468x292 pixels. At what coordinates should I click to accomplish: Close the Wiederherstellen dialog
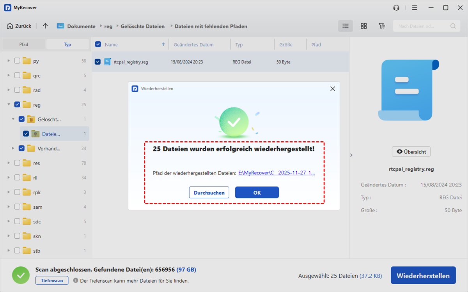332,89
